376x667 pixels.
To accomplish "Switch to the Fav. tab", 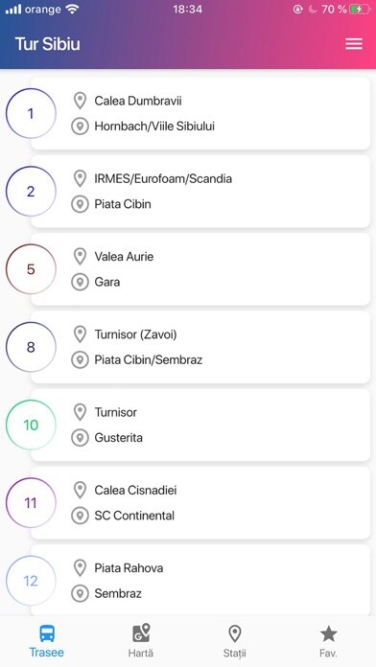I will point(328,640).
